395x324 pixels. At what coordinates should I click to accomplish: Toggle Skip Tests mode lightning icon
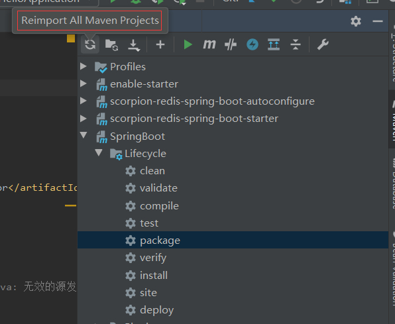[252, 44]
